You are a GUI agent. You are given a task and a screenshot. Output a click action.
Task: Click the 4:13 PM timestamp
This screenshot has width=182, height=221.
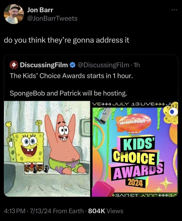point(15,211)
